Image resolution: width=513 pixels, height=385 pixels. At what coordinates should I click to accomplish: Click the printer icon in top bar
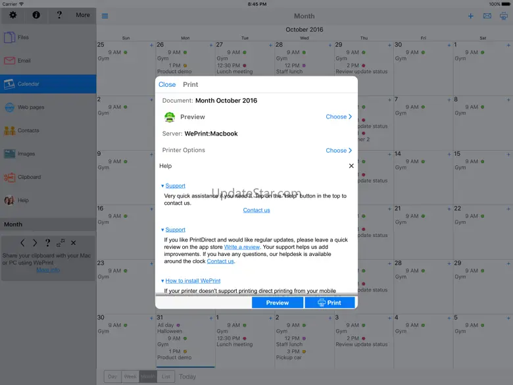[504, 16]
